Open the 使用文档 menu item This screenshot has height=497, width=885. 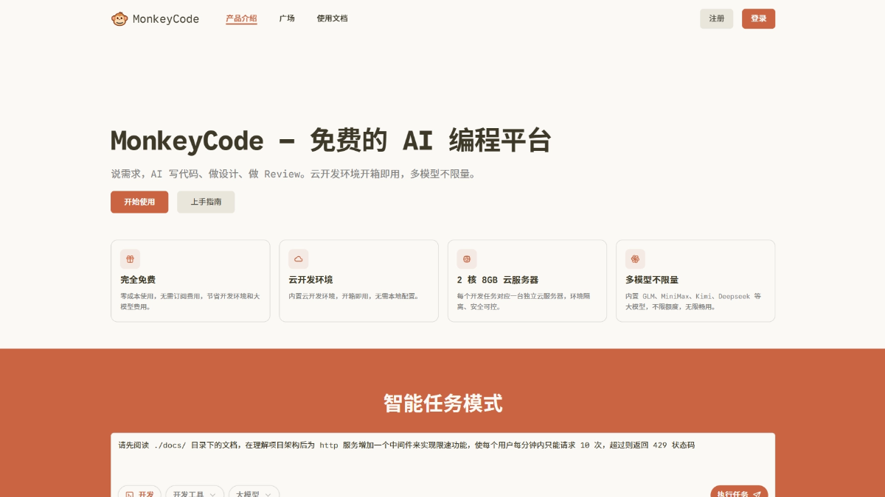pyautogui.click(x=333, y=18)
